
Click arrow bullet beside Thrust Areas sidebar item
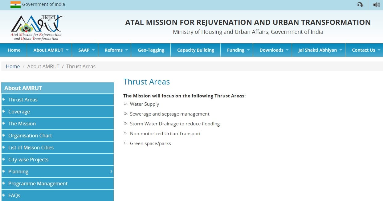[4, 100]
